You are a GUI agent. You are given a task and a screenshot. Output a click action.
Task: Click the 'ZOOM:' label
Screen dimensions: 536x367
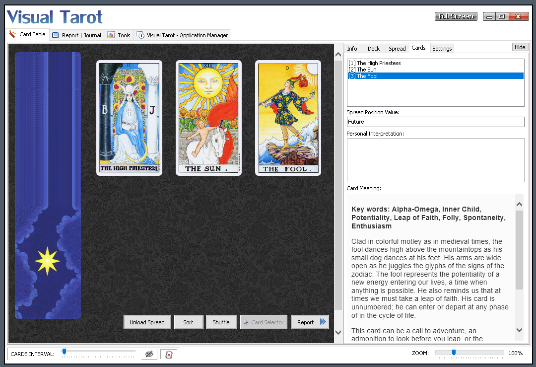(x=420, y=353)
